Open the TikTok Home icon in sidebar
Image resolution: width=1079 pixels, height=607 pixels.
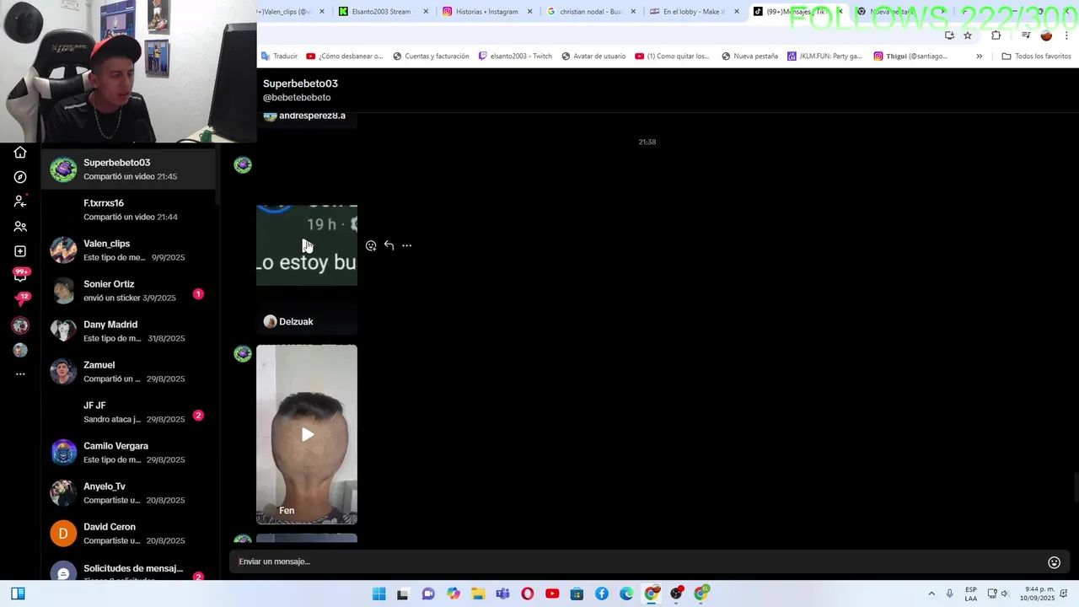point(20,153)
